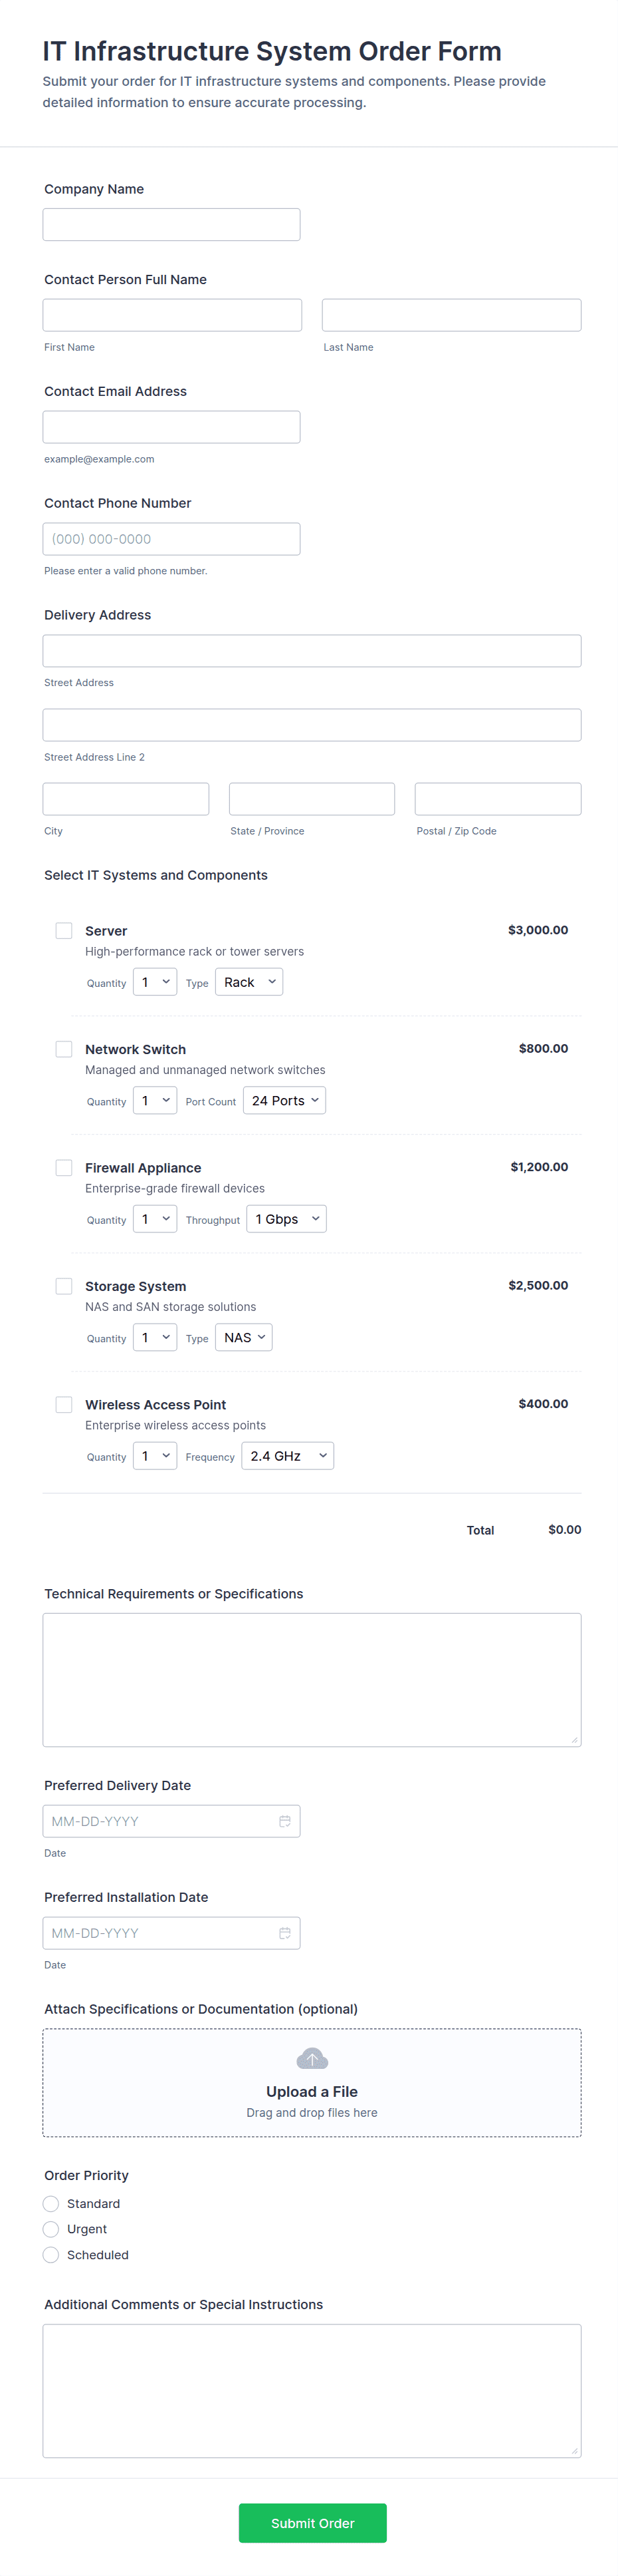
Task: Open the Throughput 1 Gbps dropdown
Action: pos(286,1219)
